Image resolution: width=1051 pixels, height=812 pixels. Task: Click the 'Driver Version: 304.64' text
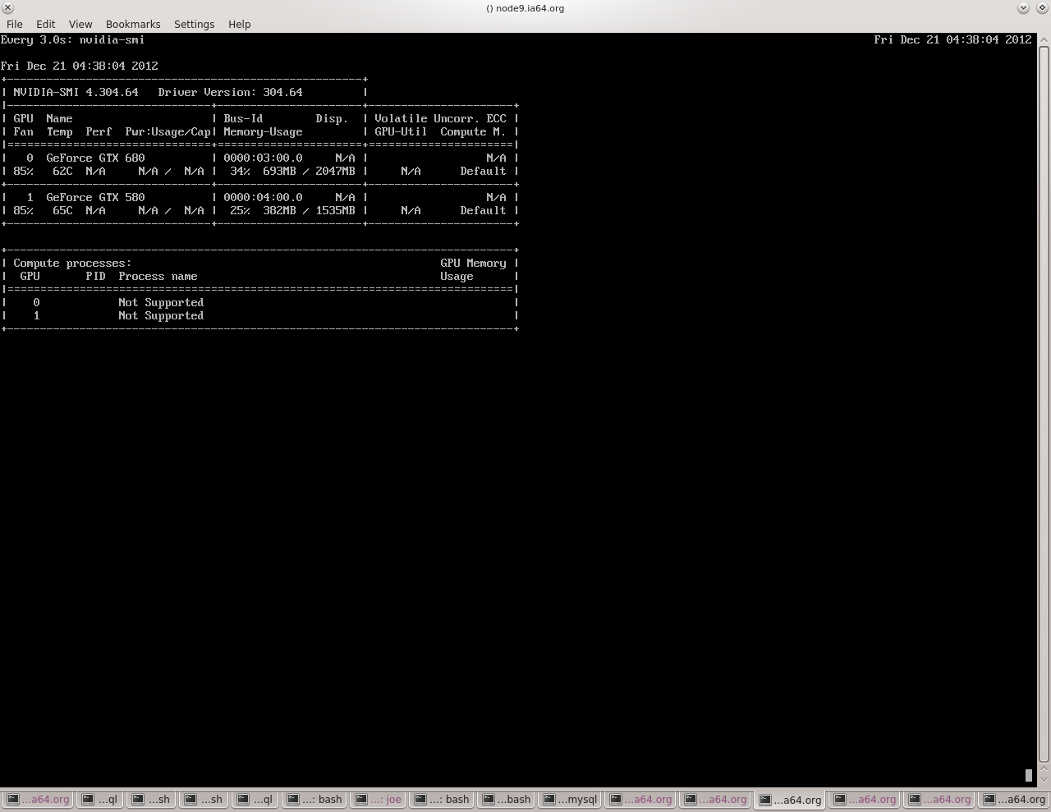click(x=230, y=92)
